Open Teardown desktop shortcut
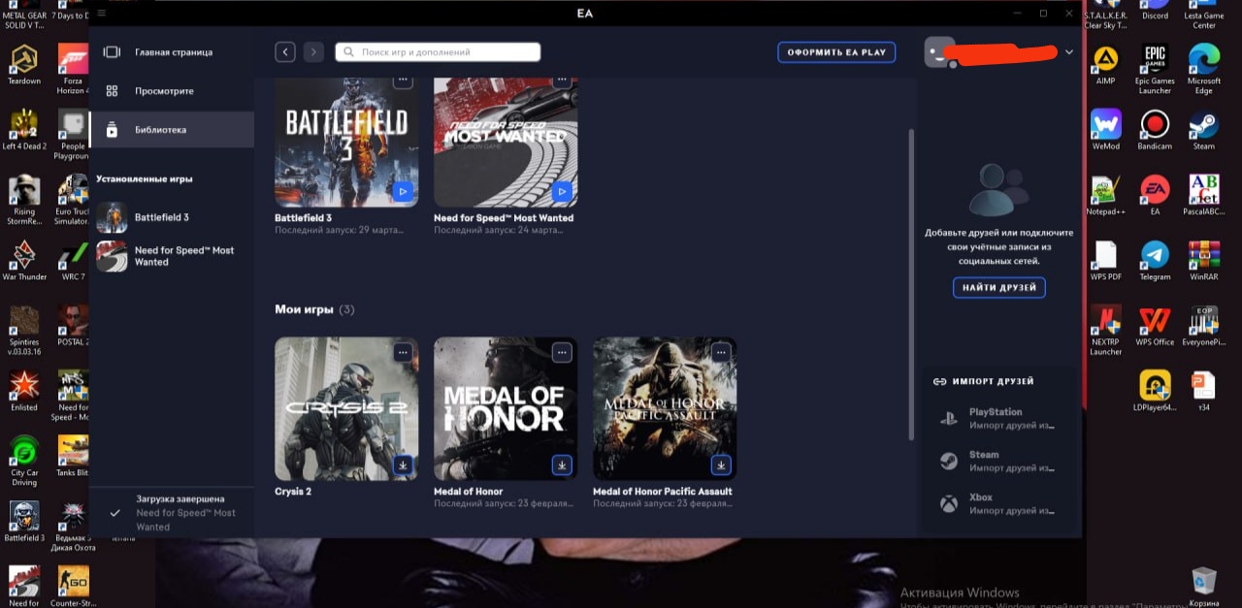The height and width of the screenshot is (608, 1242). coord(24,64)
